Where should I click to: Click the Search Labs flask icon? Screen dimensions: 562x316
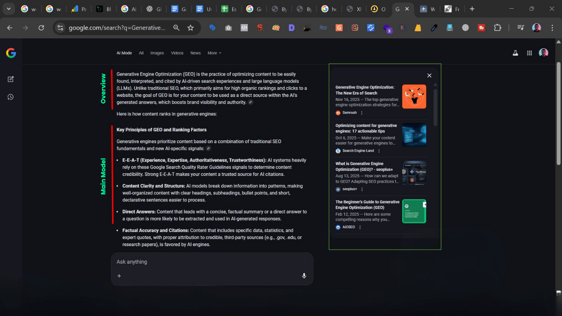tap(515, 53)
